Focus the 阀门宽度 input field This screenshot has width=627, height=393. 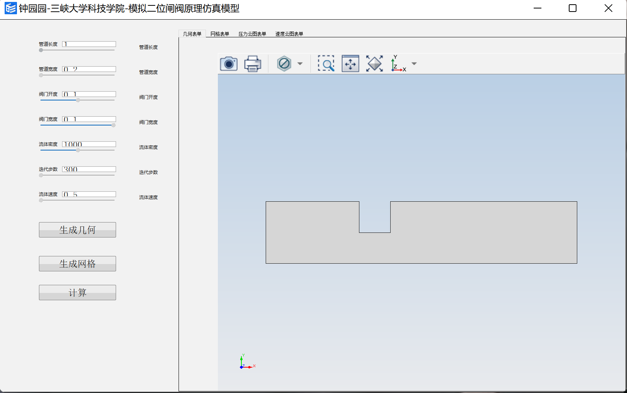pyautogui.click(x=89, y=119)
